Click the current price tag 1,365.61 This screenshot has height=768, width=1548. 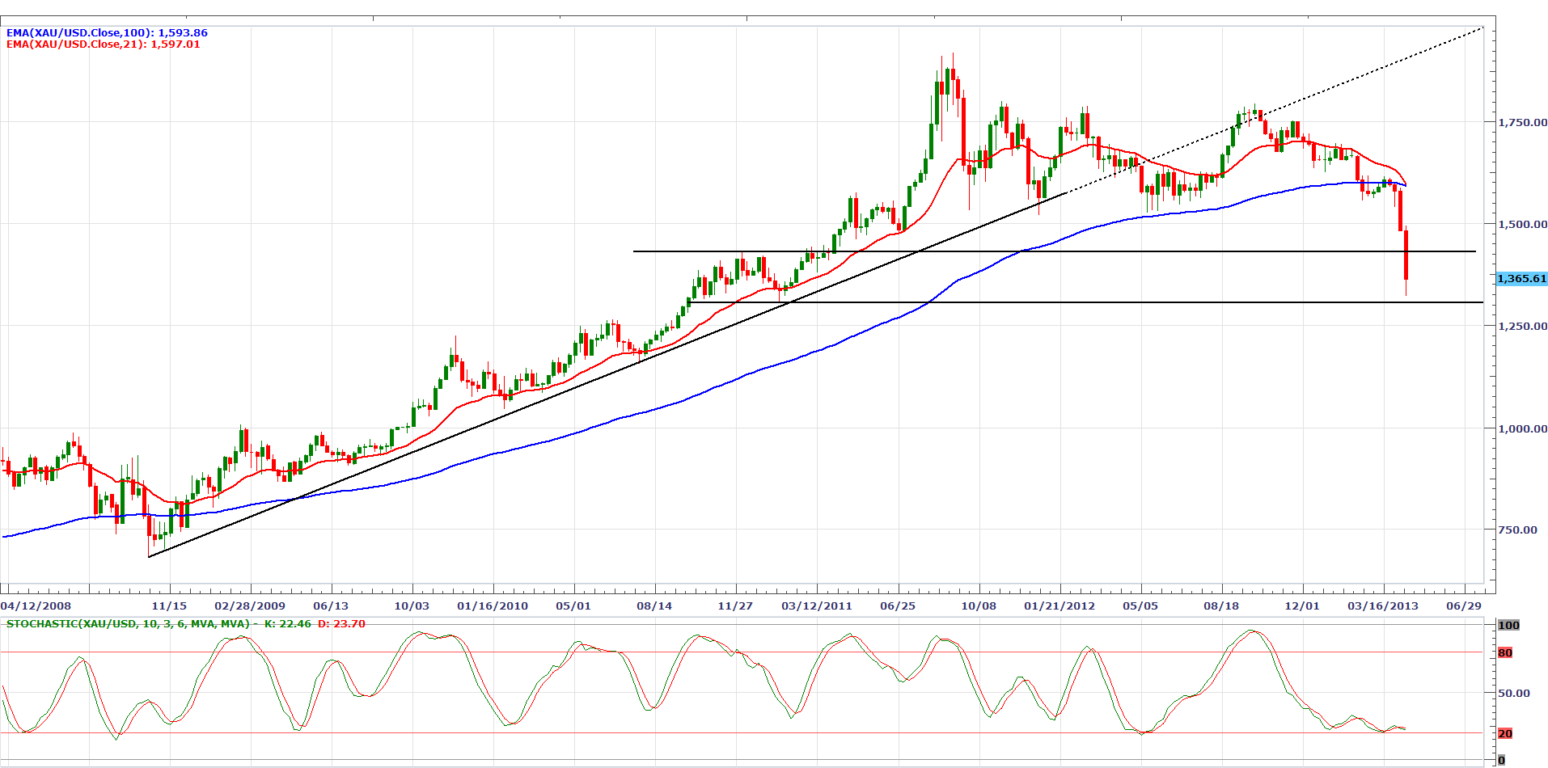click(x=1521, y=279)
